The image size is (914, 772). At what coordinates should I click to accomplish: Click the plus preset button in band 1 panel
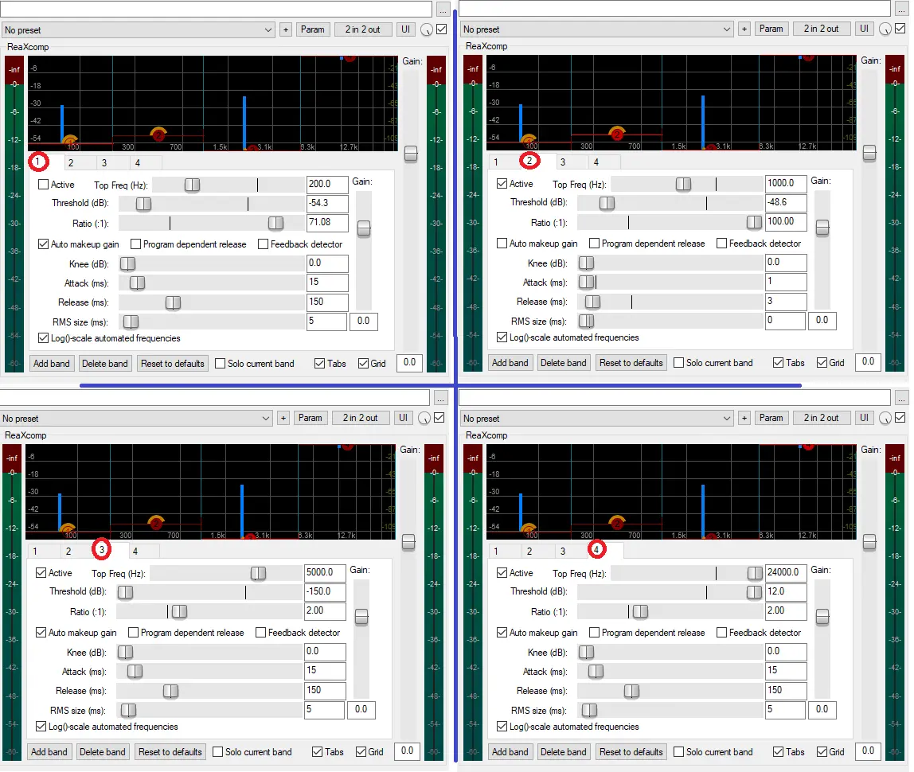(286, 29)
